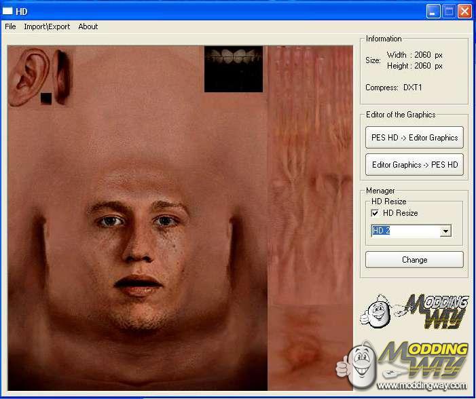Open the Import\Export menu

47,26
